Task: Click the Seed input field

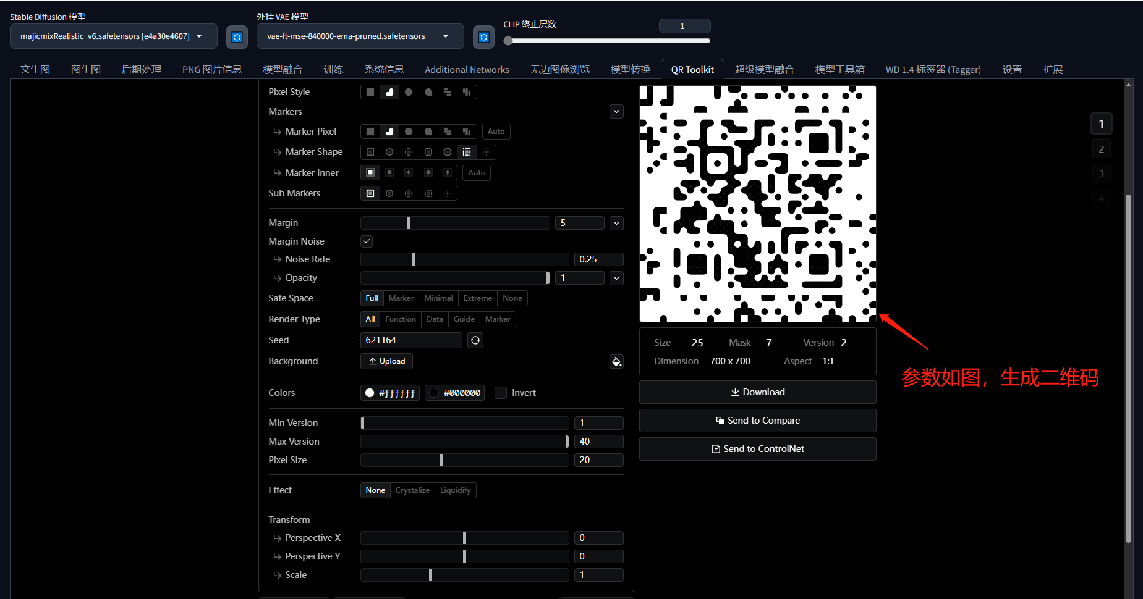Action: point(411,340)
